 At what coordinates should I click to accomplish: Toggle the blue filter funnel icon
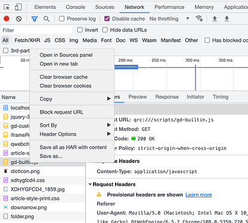point(35,19)
